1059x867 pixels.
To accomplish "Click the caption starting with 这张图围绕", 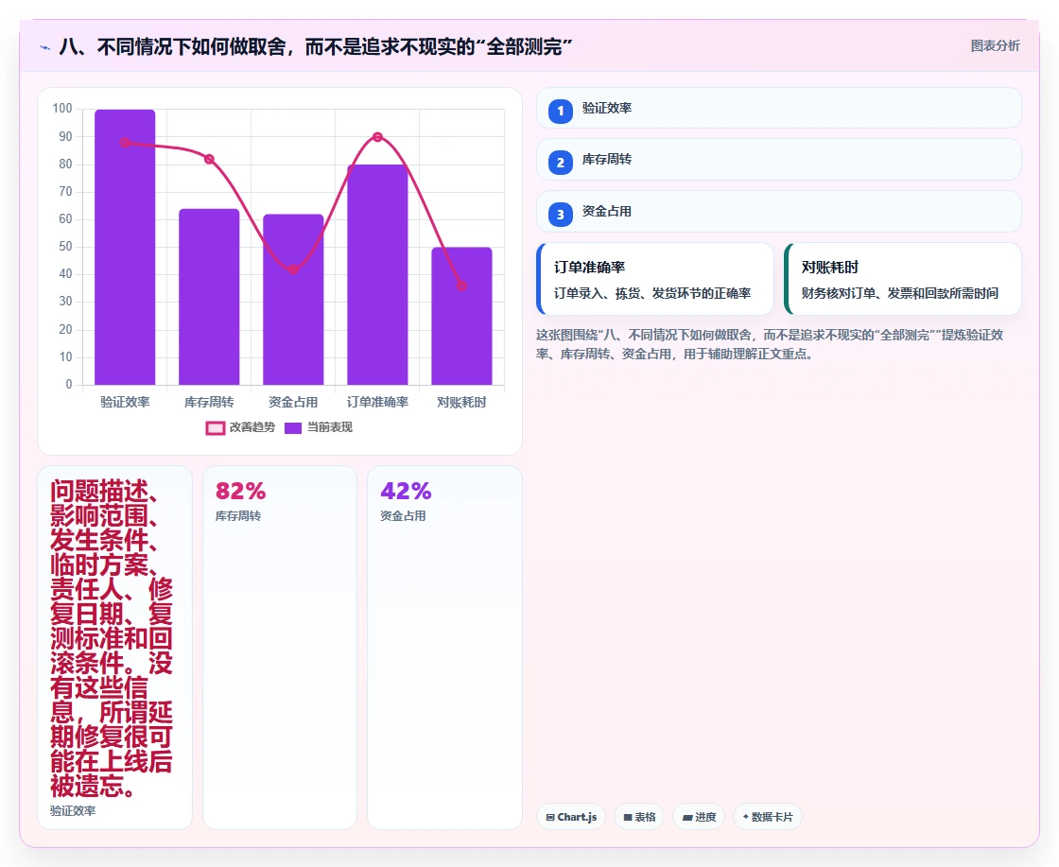I will pos(770,344).
